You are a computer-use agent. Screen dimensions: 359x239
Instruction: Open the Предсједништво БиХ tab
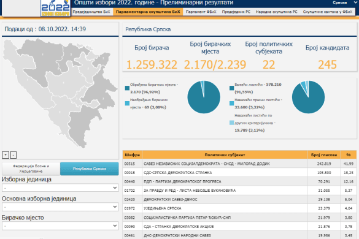coord(91,12)
